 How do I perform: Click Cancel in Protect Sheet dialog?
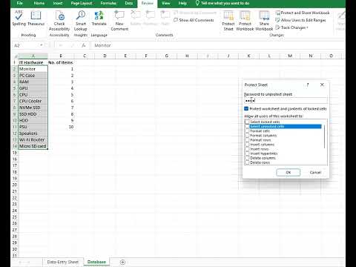tap(315, 172)
